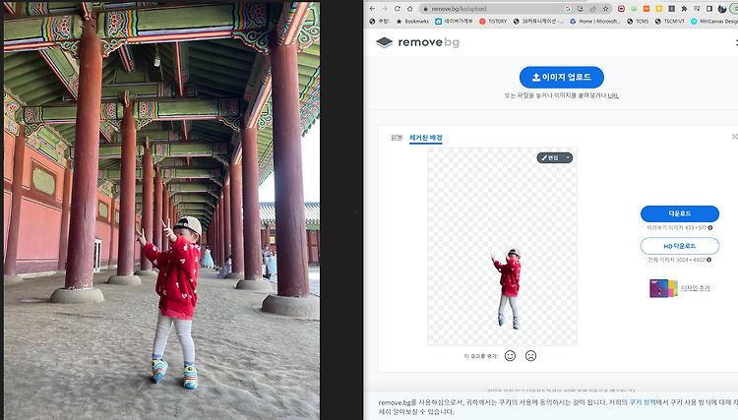This screenshot has width=738, height=420.
Task: Click the blue 다운로드 button
Action: (x=680, y=213)
